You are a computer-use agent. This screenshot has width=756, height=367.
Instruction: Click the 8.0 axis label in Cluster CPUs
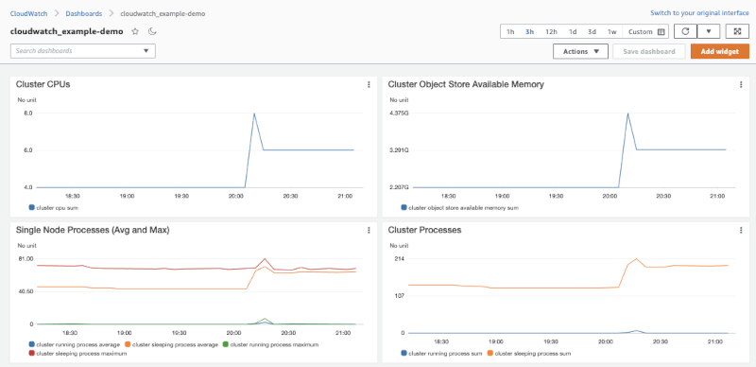click(x=27, y=114)
